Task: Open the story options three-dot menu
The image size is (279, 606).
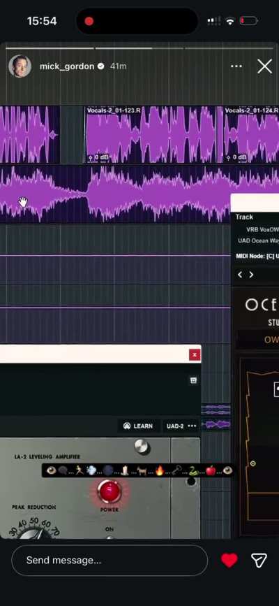Action: [x=236, y=66]
